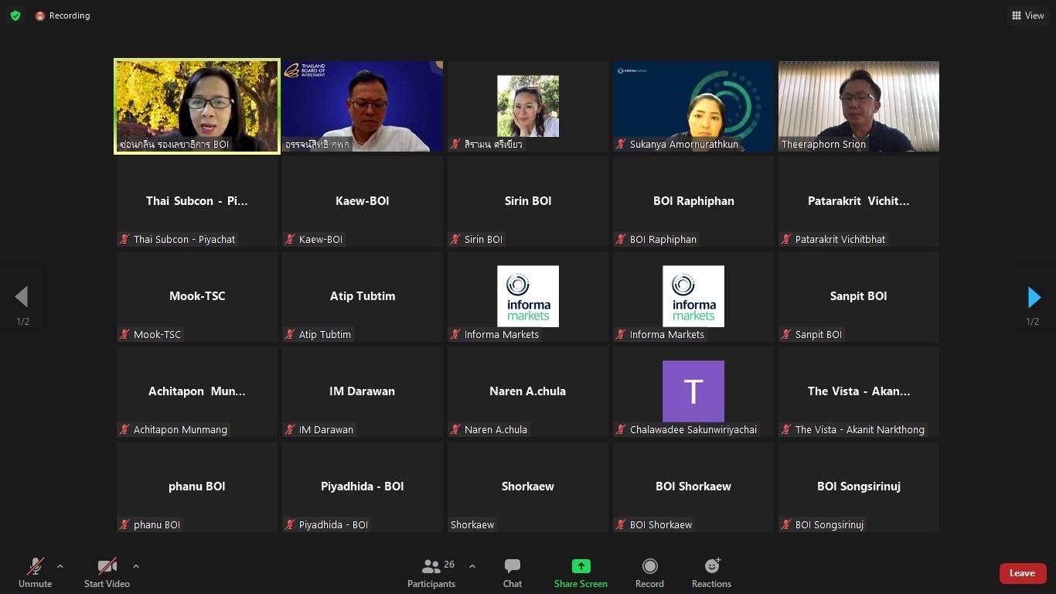The width and height of the screenshot is (1056, 594).
Task: Select the Mook-TSC participant tile
Action: [x=197, y=297]
